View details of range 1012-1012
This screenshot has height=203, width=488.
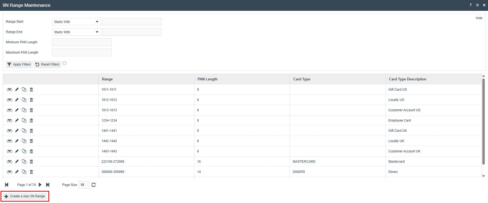[9, 100]
